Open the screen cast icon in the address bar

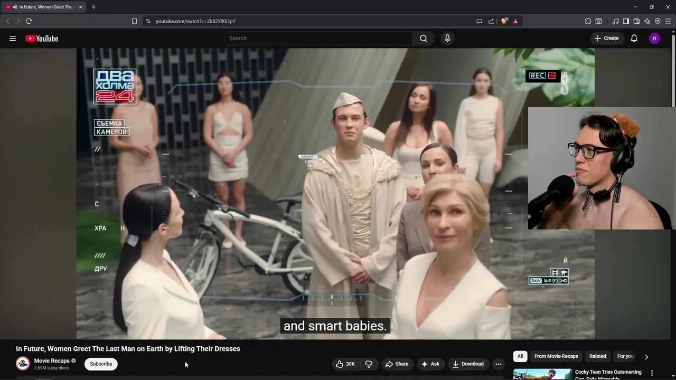point(479,21)
